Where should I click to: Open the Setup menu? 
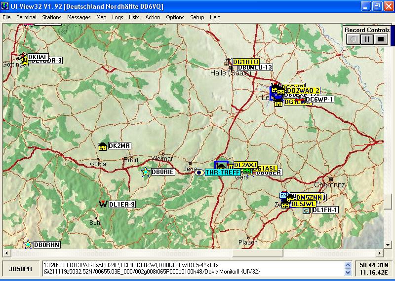point(197,17)
